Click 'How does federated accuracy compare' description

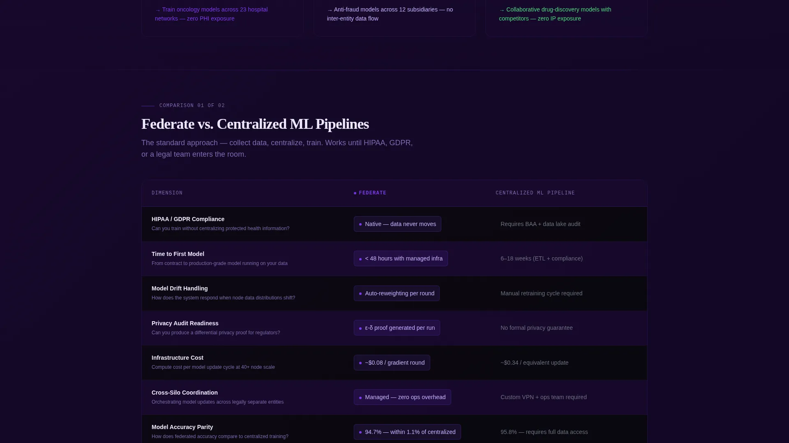click(220, 436)
